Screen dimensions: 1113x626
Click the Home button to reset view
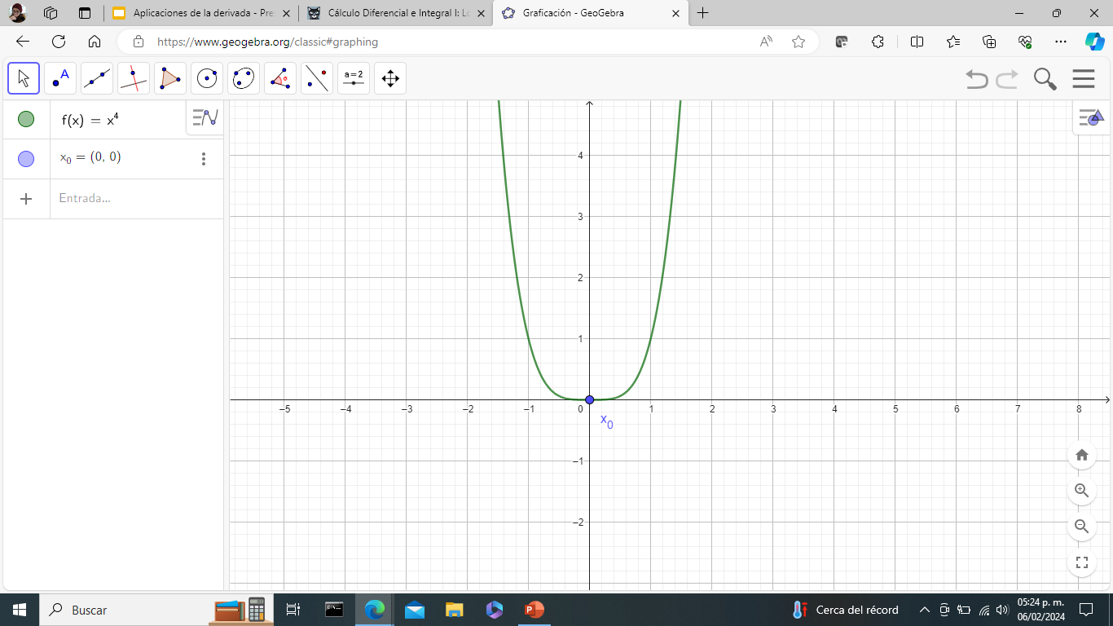click(1082, 455)
